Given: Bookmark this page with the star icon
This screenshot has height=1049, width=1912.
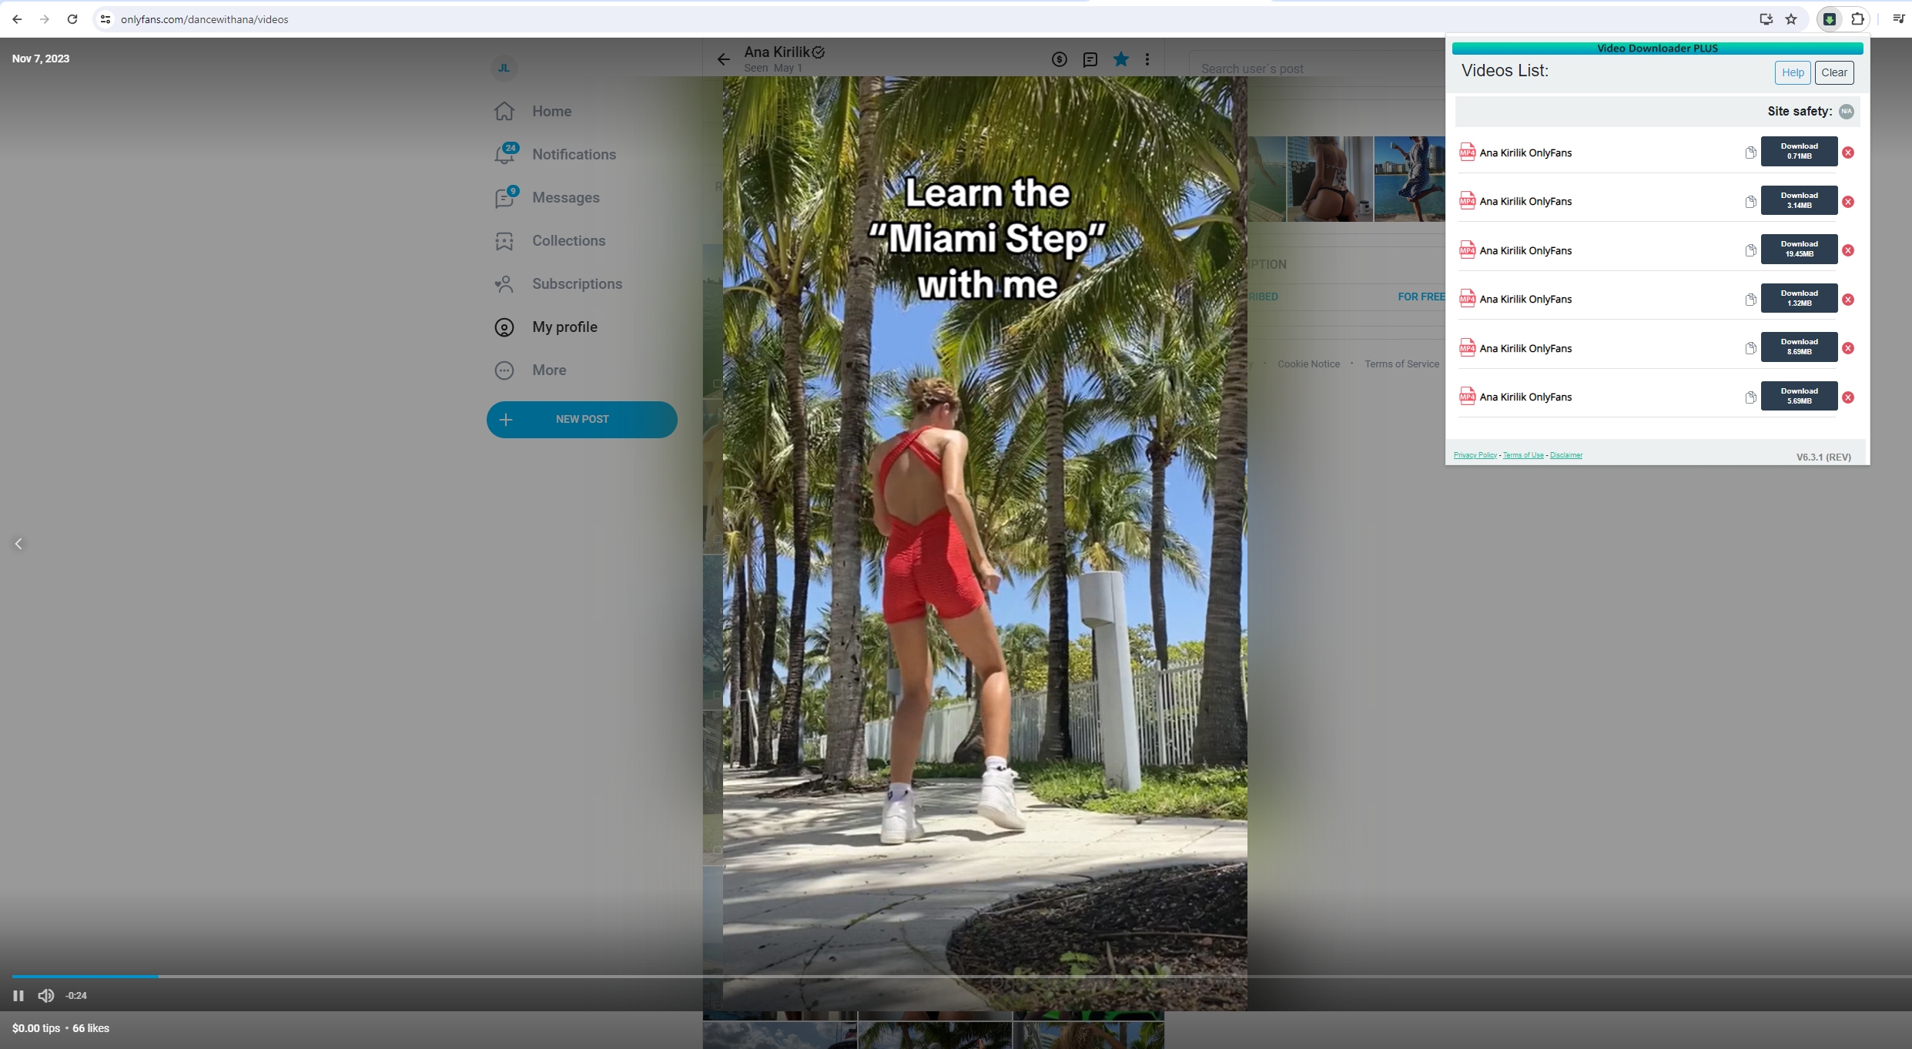Looking at the screenshot, I should coord(1791,19).
